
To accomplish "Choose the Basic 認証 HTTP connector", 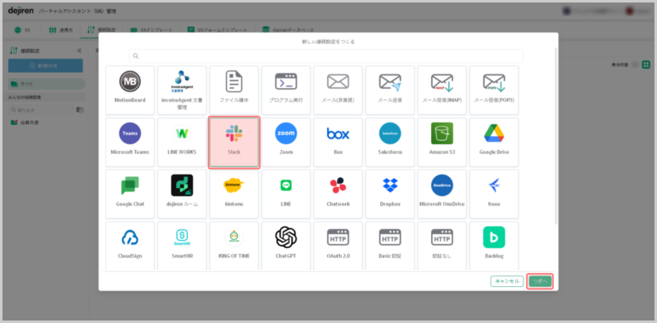I will 390,246.
